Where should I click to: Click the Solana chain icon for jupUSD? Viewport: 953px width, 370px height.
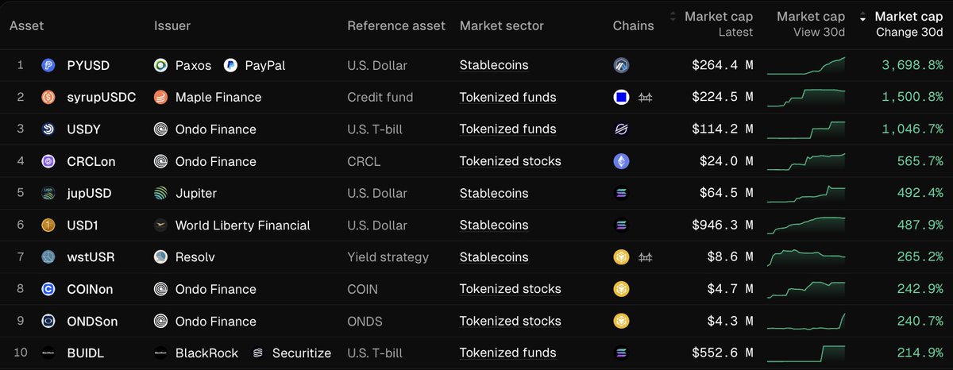coord(621,193)
